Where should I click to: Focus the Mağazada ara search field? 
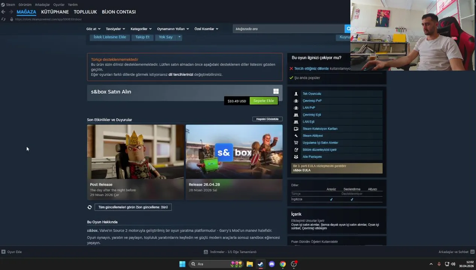point(289,29)
